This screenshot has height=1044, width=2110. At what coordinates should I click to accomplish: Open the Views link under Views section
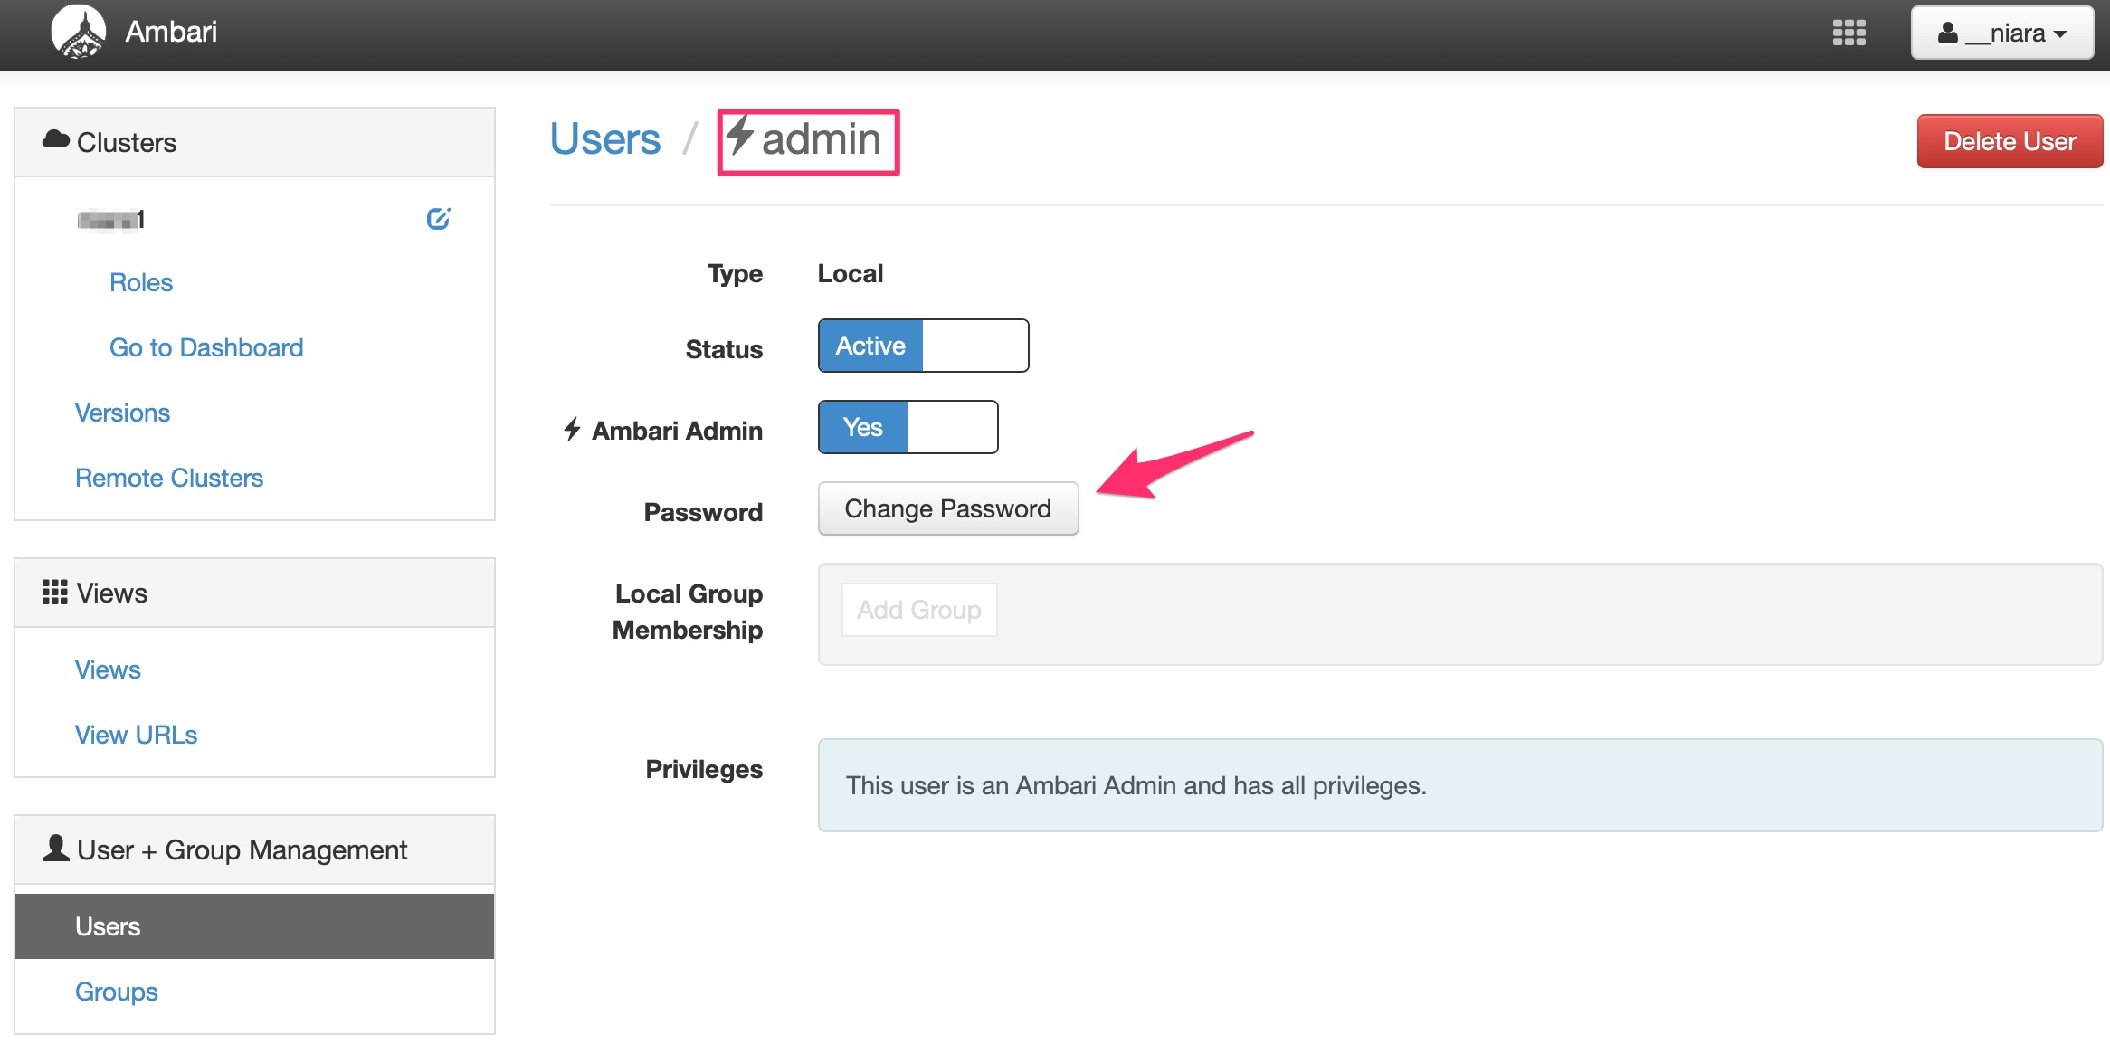click(x=108, y=669)
